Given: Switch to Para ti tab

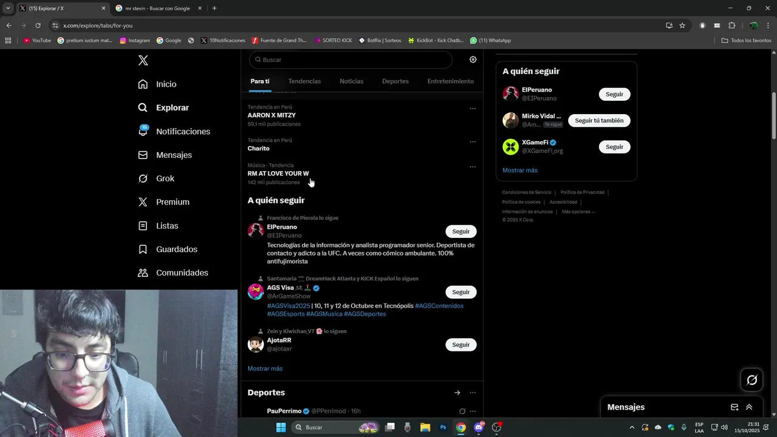Looking at the screenshot, I should pos(260,81).
